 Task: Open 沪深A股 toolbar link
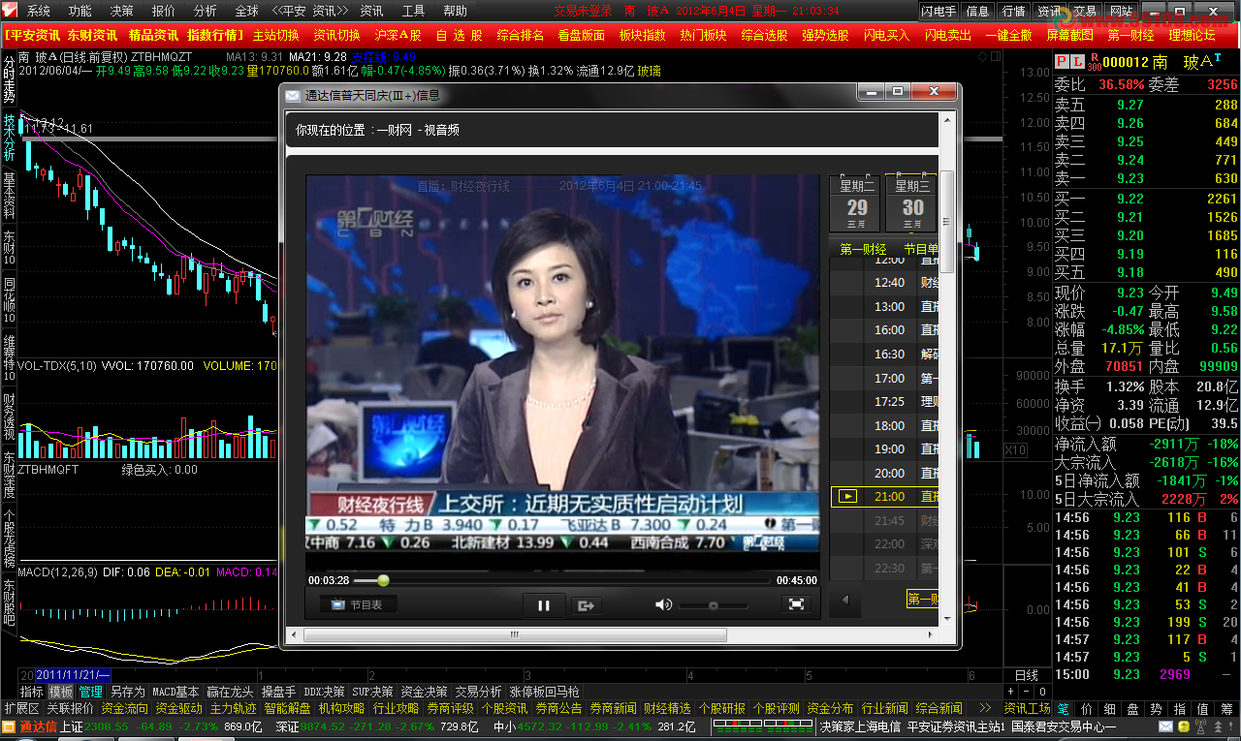[398, 34]
